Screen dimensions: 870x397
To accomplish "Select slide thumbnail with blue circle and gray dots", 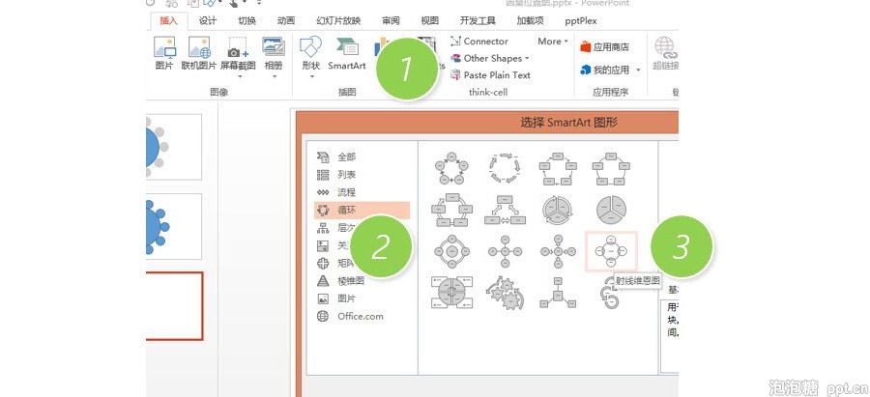I will point(174,147).
